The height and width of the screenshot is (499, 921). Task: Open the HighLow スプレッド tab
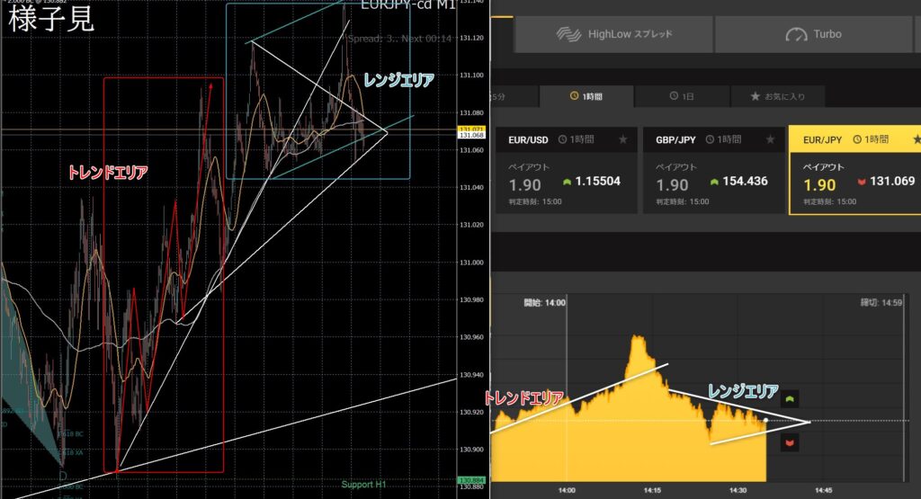pos(613,34)
